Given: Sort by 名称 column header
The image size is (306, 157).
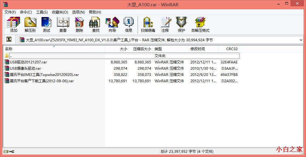Looking at the screenshot, I should tap(54, 49).
